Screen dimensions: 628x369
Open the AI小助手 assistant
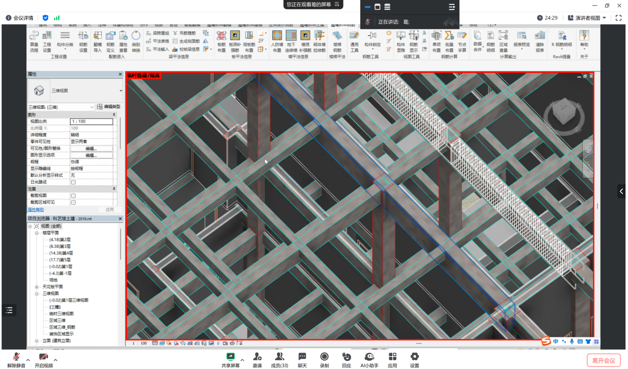369,360
